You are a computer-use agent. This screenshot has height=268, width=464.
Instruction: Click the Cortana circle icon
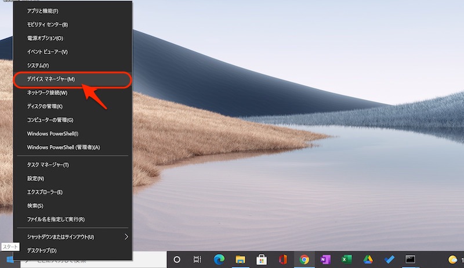coord(177,259)
